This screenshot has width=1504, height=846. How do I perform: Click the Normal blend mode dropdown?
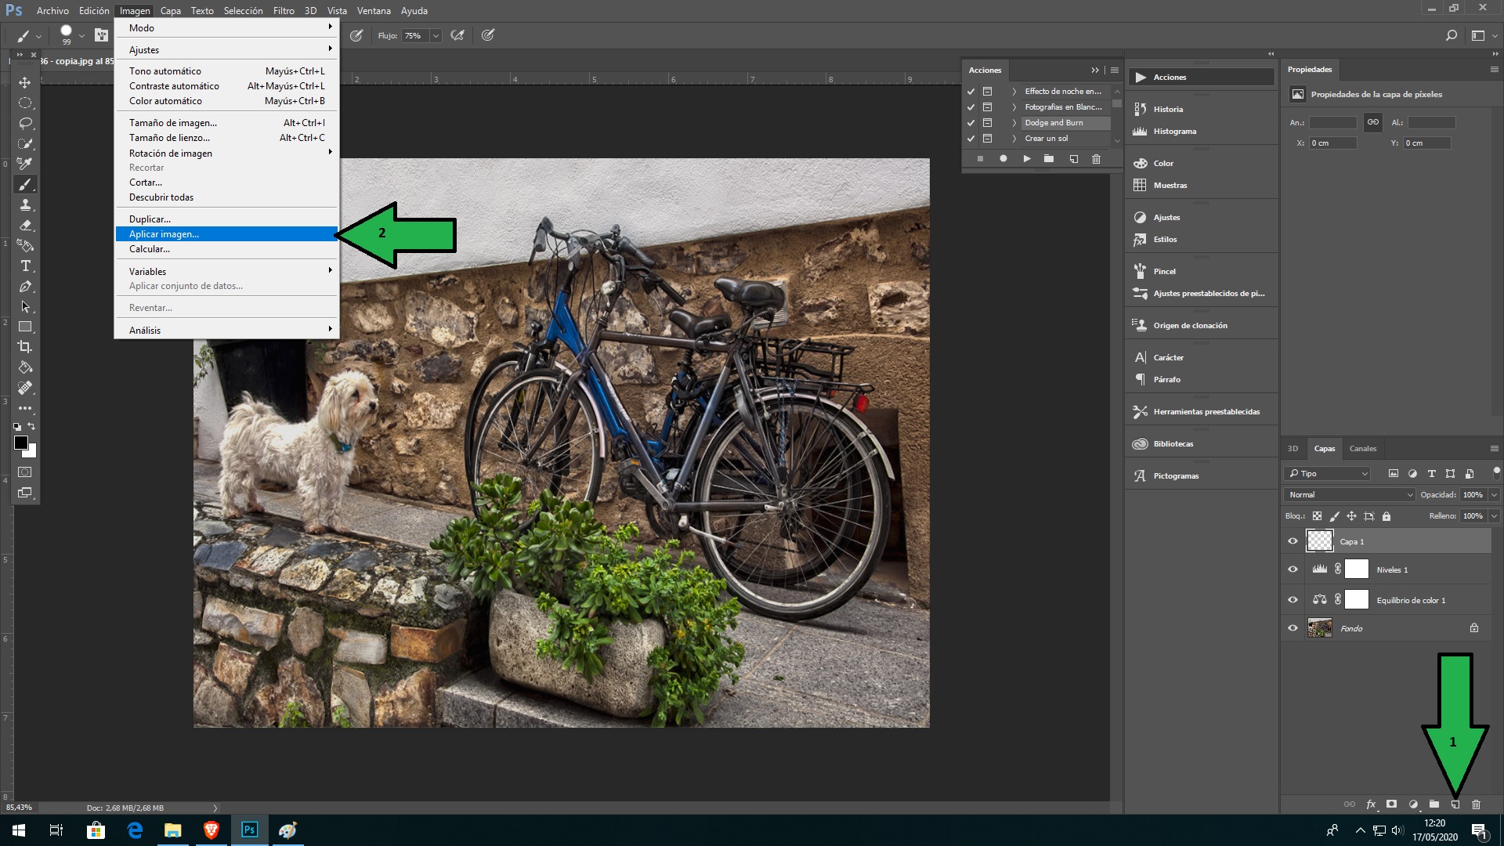(1348, 493)
